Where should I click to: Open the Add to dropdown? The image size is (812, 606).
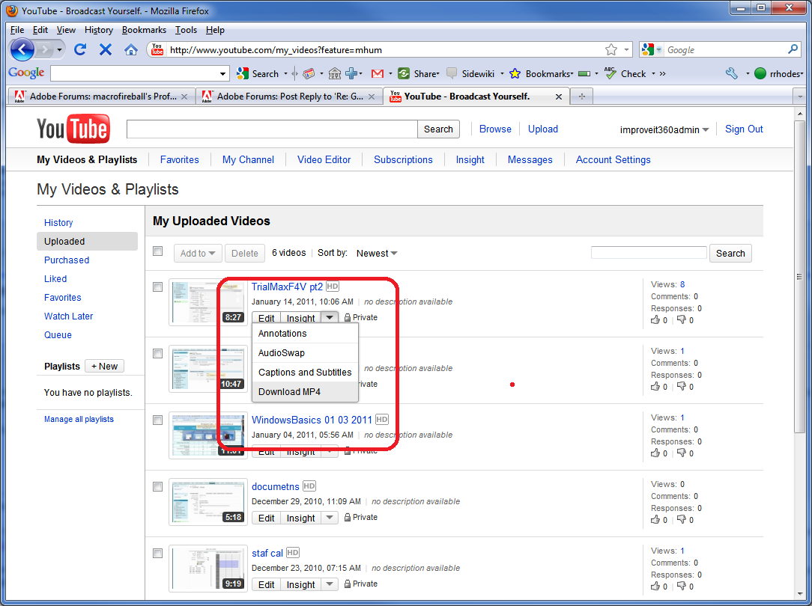(x=198, y=254)
